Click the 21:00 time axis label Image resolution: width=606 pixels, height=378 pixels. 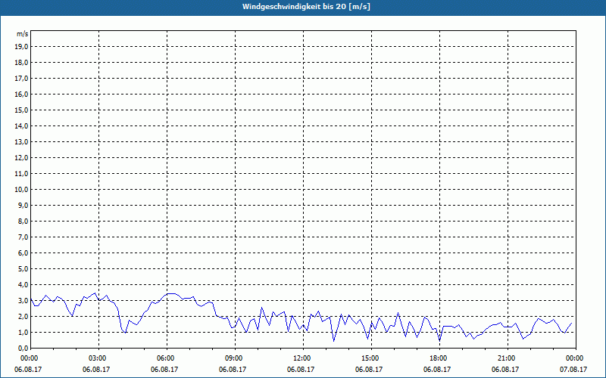(x=508, y=358)
